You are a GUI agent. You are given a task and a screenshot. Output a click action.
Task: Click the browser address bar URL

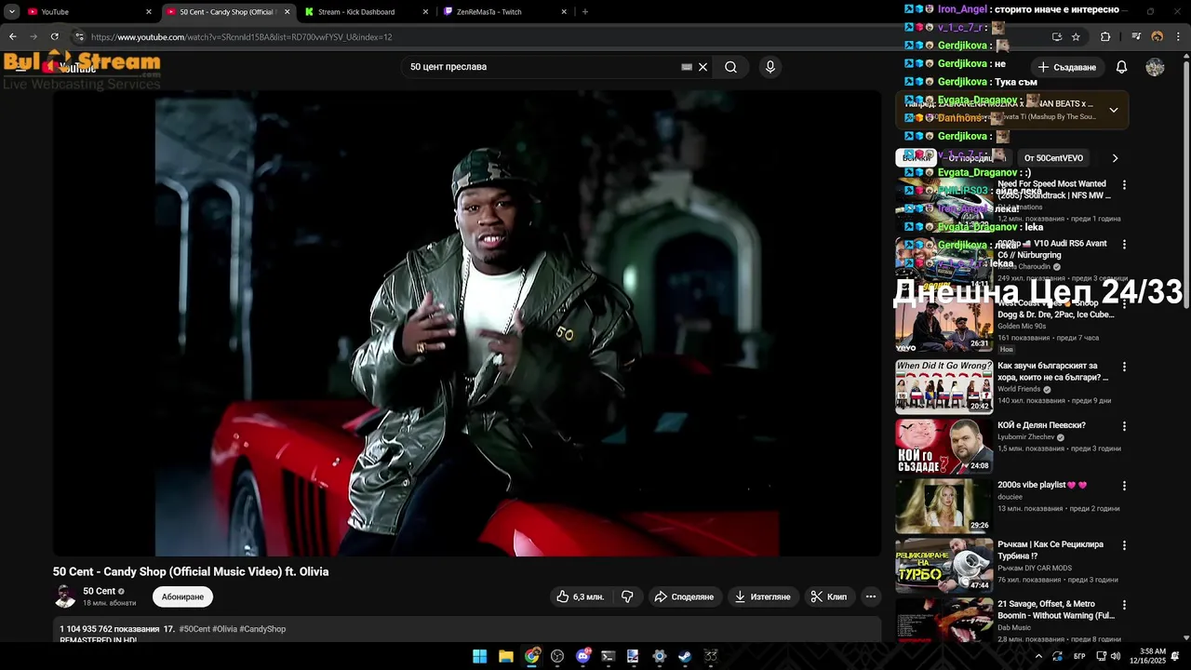tap(242, 37)
